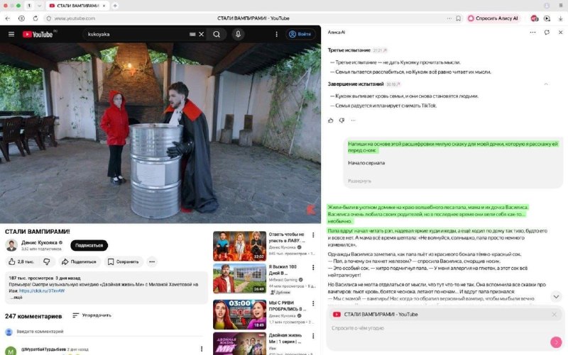Open options for 'Двойная жизнь Ми' video
This screenshot has height=355, width=568.
(x=313, y=336)
